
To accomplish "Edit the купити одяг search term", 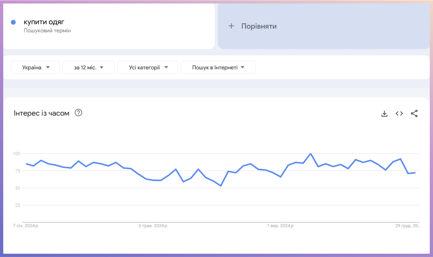I will click(x=44, y=22).
